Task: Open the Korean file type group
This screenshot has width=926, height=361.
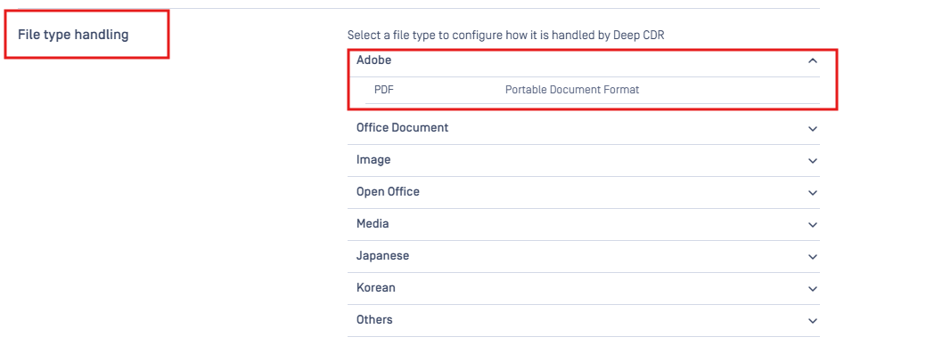Action: pyautogui.click(x=375, y=288)
